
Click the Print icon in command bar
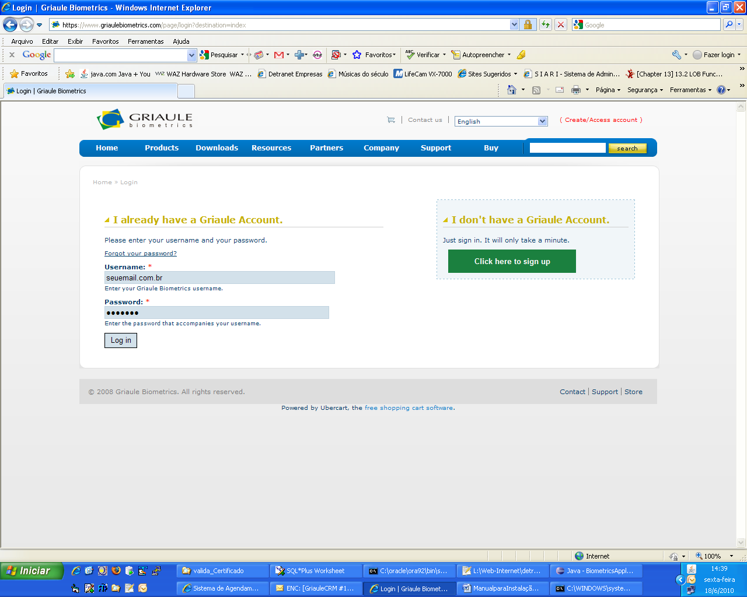point(576,90)
